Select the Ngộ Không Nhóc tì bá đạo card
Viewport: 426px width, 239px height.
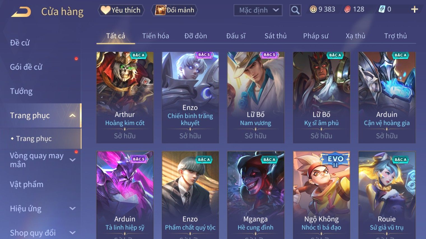(x=322, y=195)
